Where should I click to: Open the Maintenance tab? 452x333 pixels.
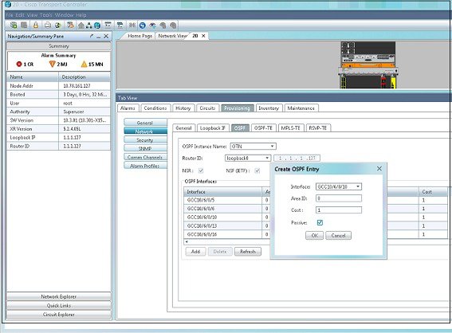[301, 108]
